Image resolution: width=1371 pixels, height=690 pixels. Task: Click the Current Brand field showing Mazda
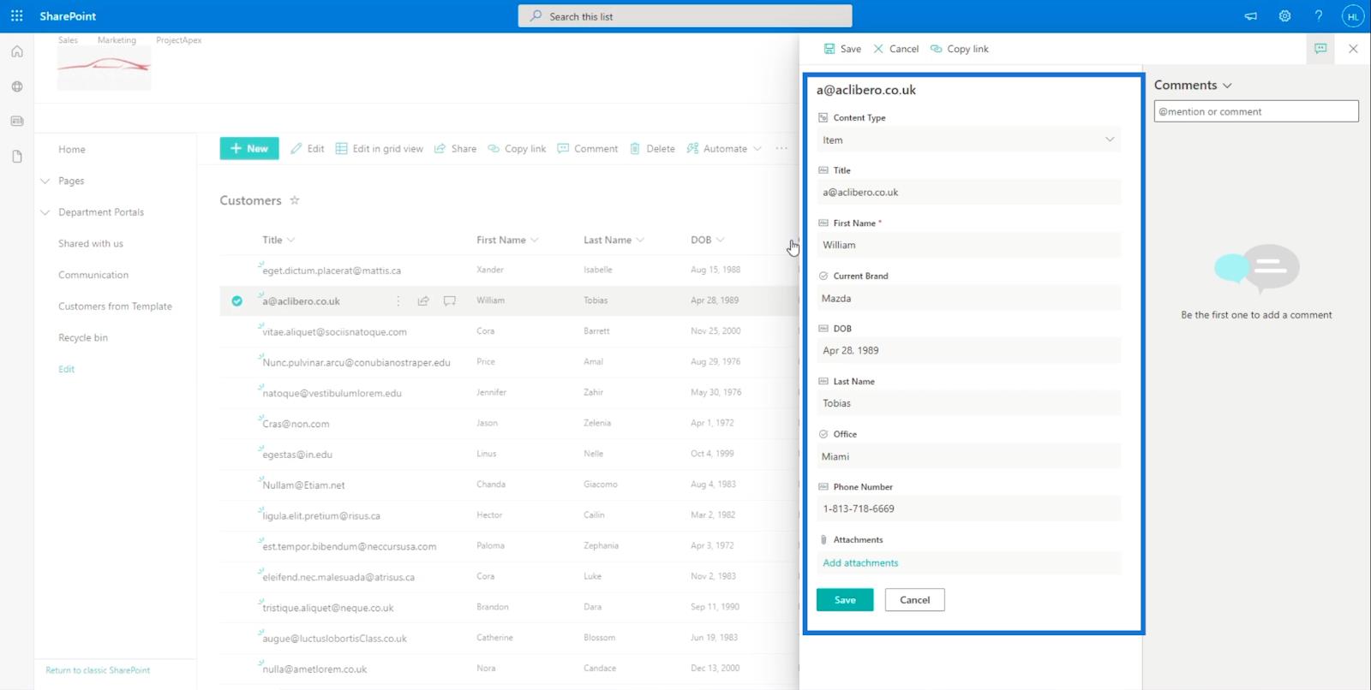[x=969, y=298]
